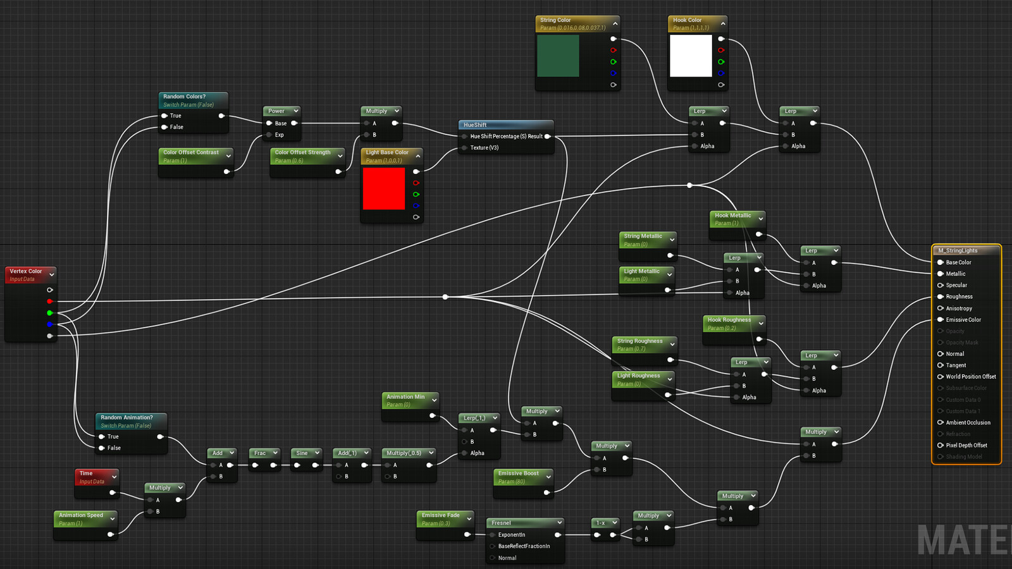Click the red Light Base Color swatch

pyautogui.click(x=384, y=188)
